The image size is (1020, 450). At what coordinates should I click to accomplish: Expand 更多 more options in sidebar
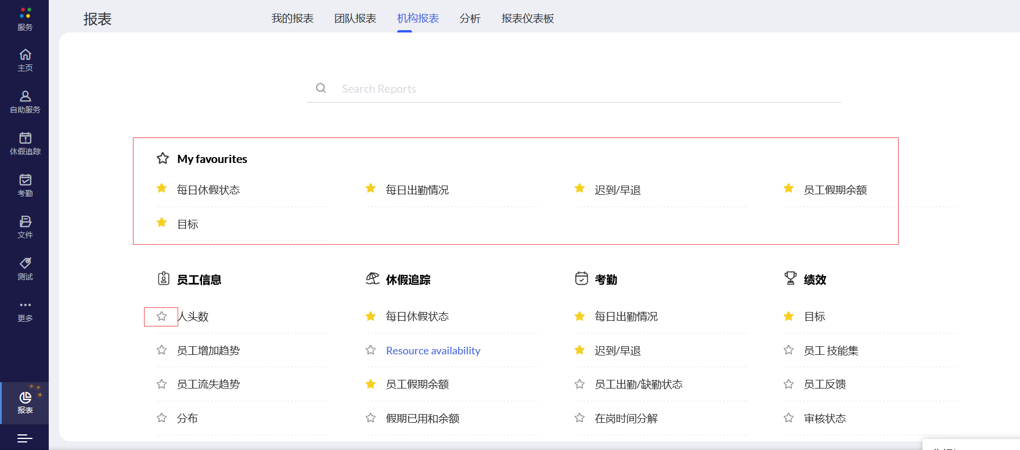25,311
